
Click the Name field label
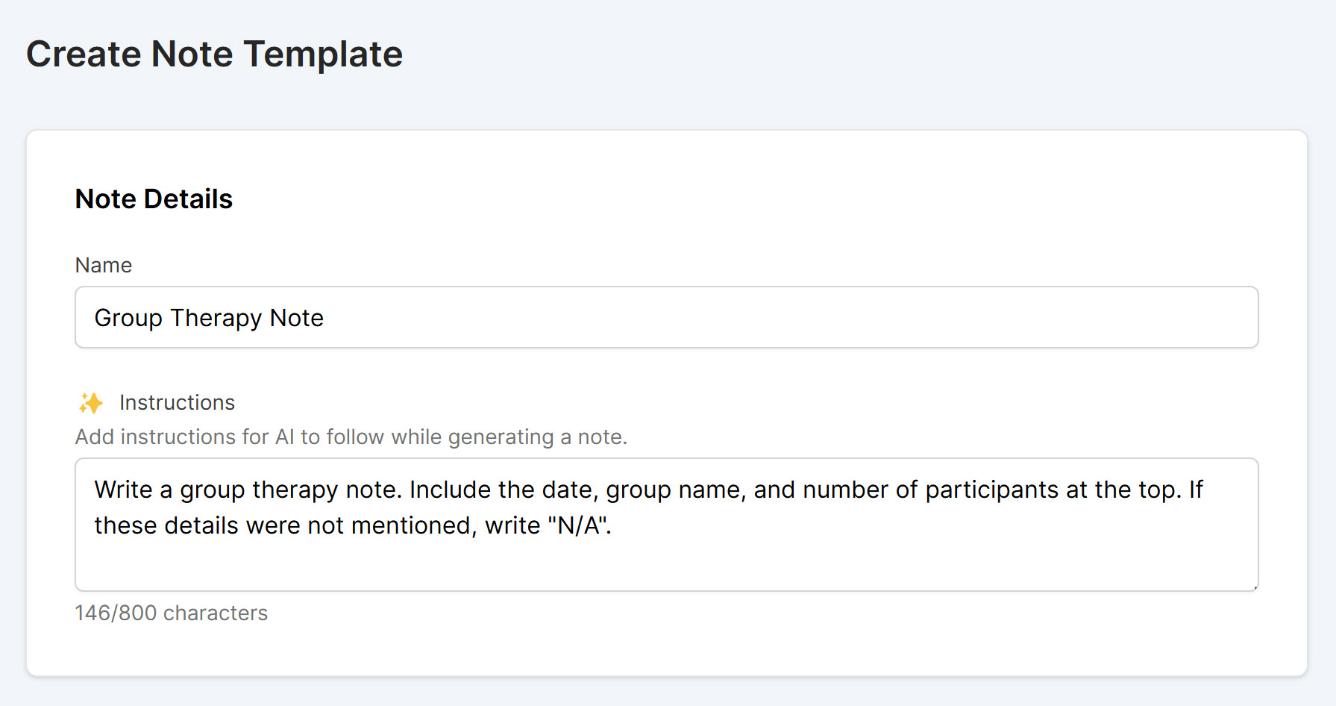point(103,265)
